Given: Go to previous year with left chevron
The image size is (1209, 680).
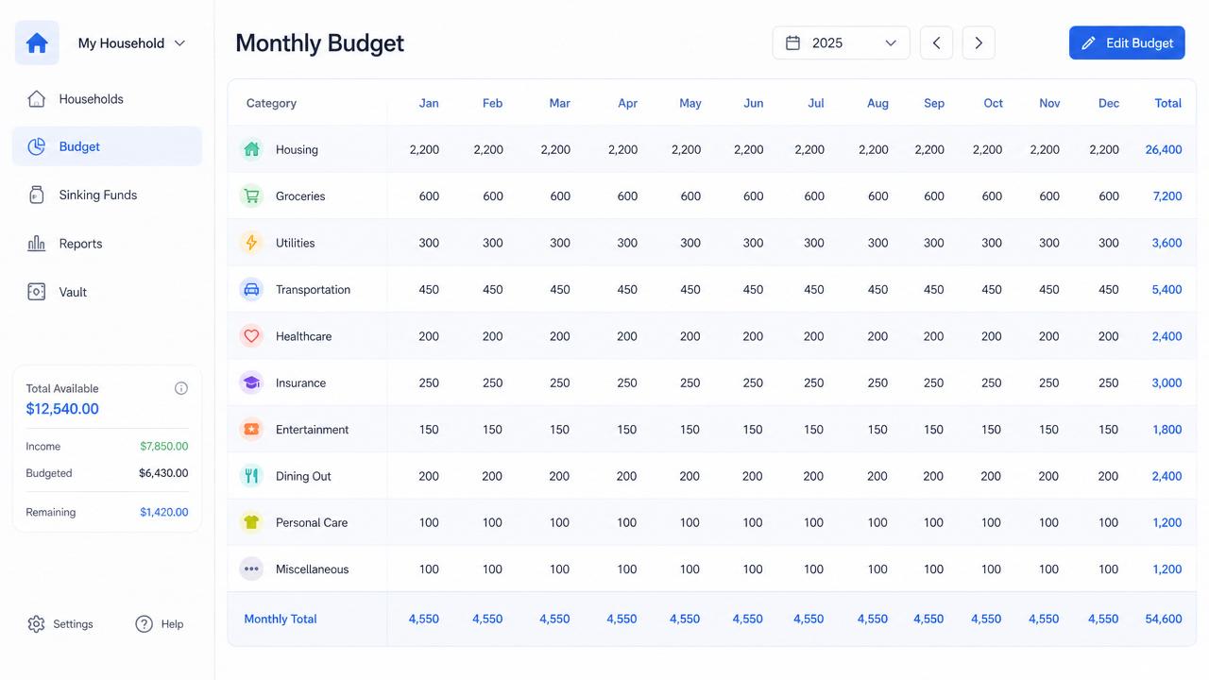Looking at the screenshot, I should click(936, 42).
